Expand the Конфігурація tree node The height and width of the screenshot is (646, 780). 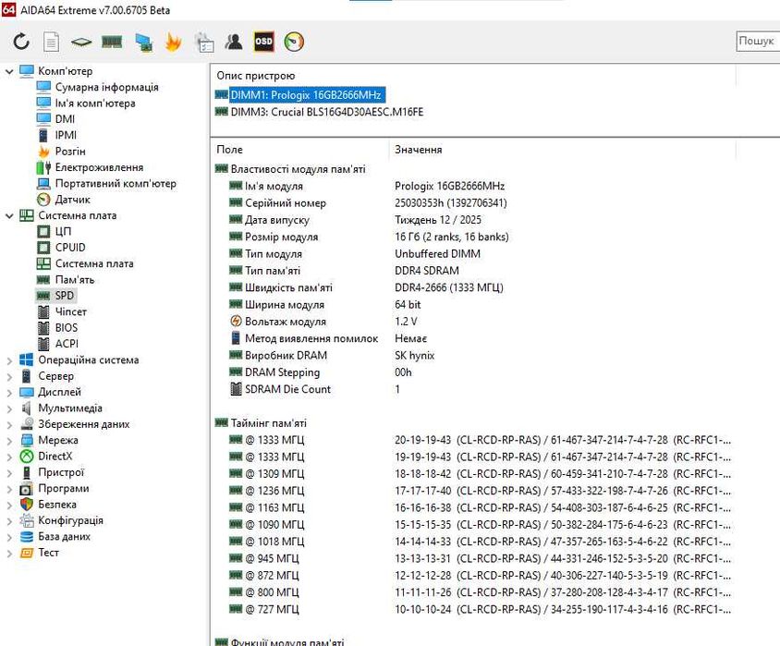(9, 520)
